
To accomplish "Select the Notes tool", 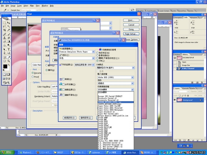I will click(x=5, y=57).
